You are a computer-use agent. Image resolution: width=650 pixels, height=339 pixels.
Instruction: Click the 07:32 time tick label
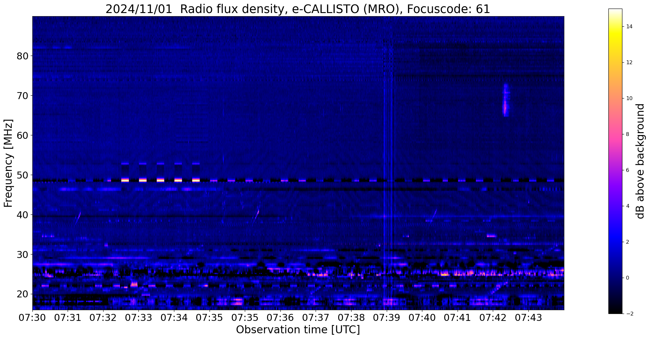pyautogui.click(x=103, y=317)
